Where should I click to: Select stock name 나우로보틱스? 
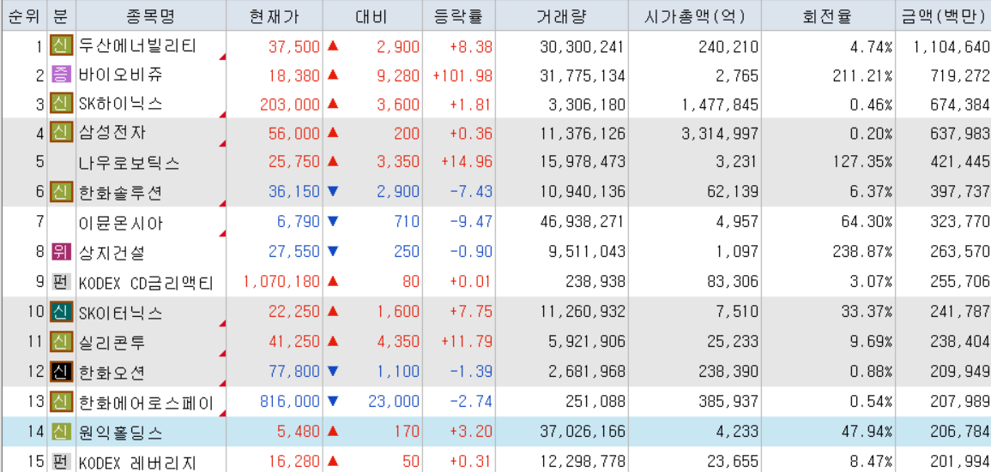tap(129, 162)
